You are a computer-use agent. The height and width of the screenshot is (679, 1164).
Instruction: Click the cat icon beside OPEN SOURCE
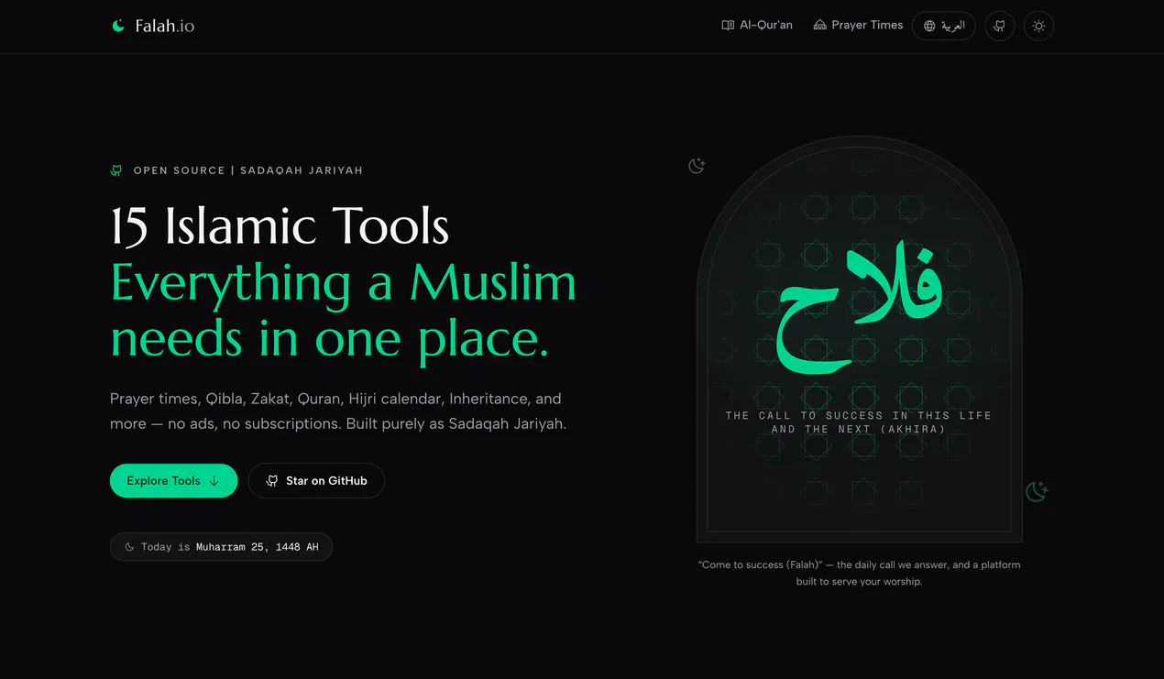click(x=116, y=170)
